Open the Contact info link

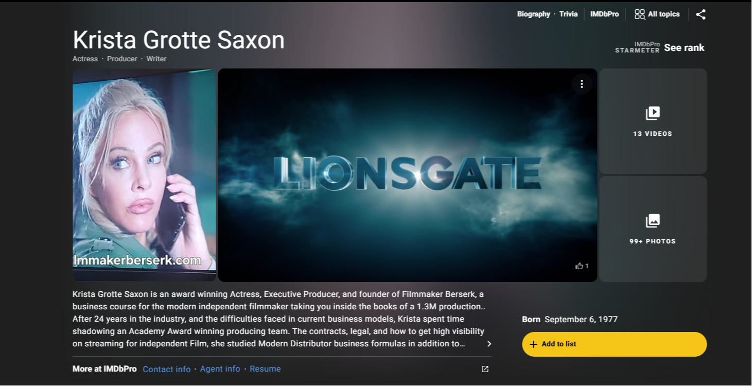coord(166,369)
